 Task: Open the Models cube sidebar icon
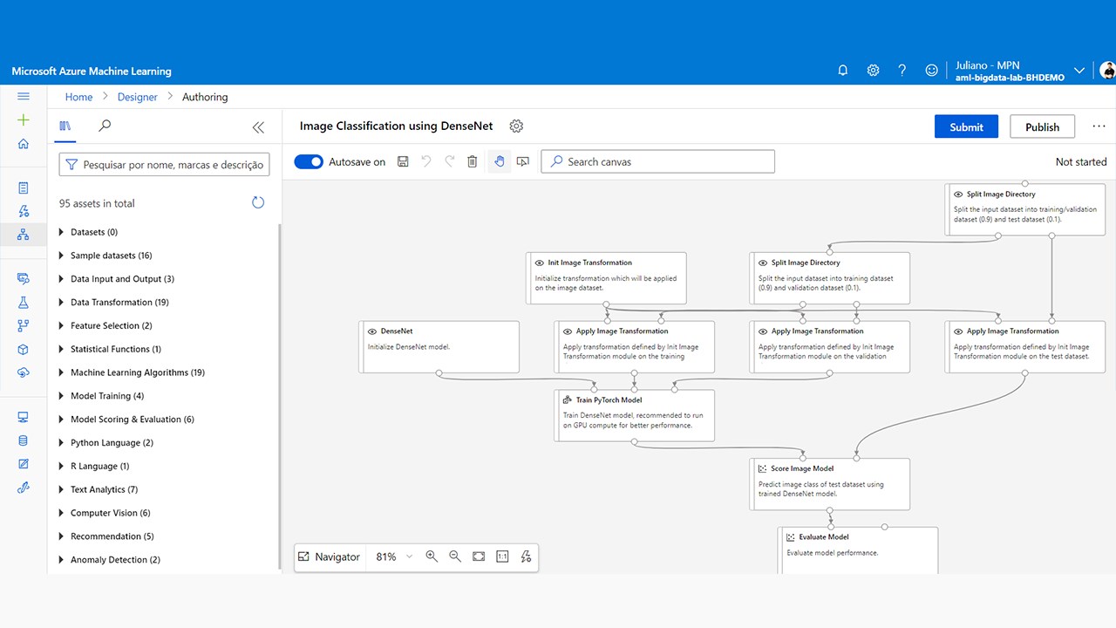click(x=24, y=349)
